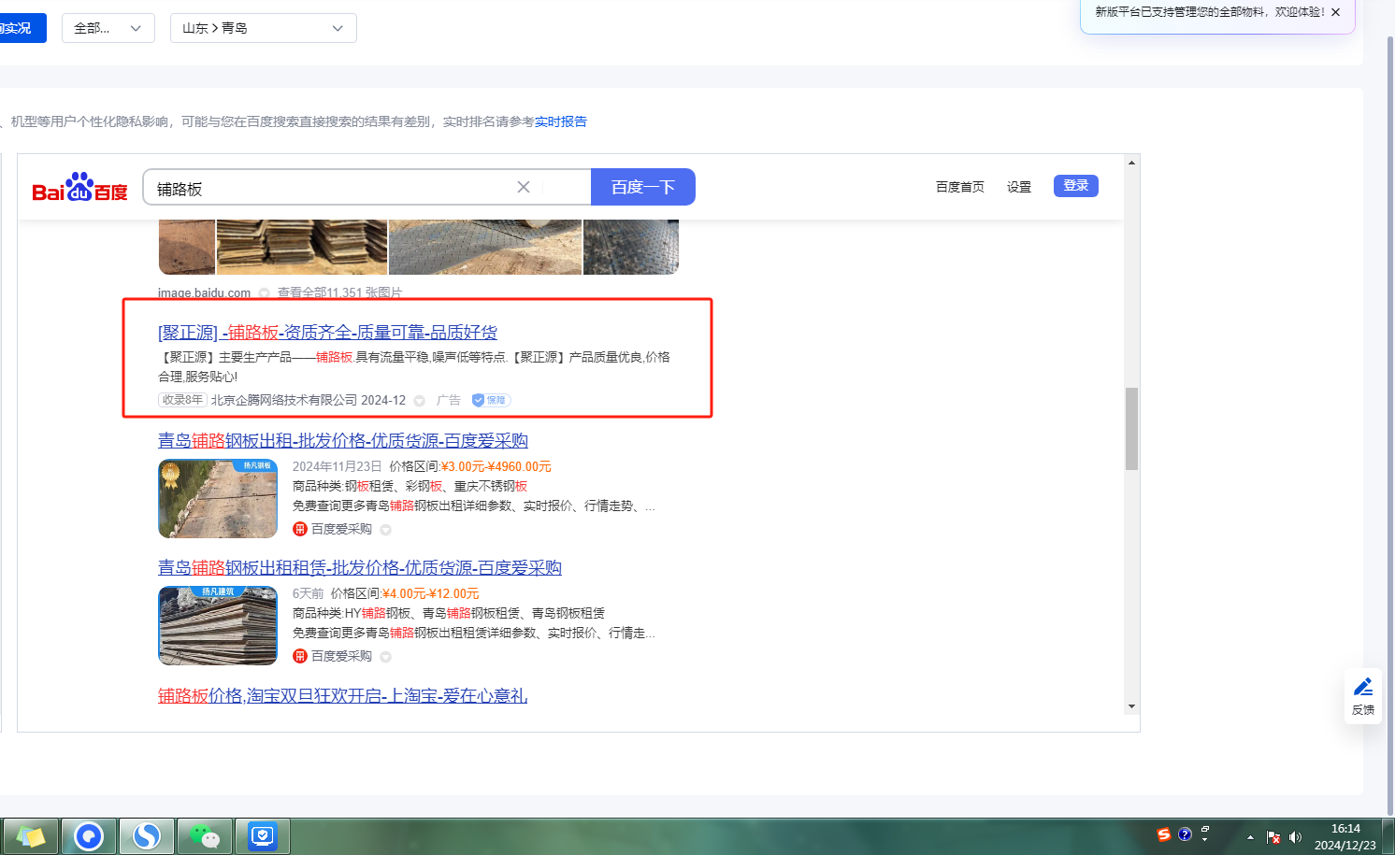Image resolution: width=1395 pixels, height=855 pixels.
Task: Open the [聚正源]-铺路板 ad result title
Action: pos(327,333)
